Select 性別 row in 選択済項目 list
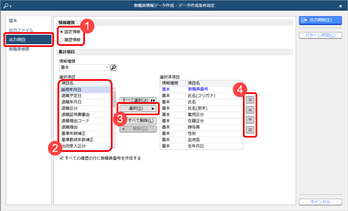This screenshot has width=348, height=211. pos(202,134)
